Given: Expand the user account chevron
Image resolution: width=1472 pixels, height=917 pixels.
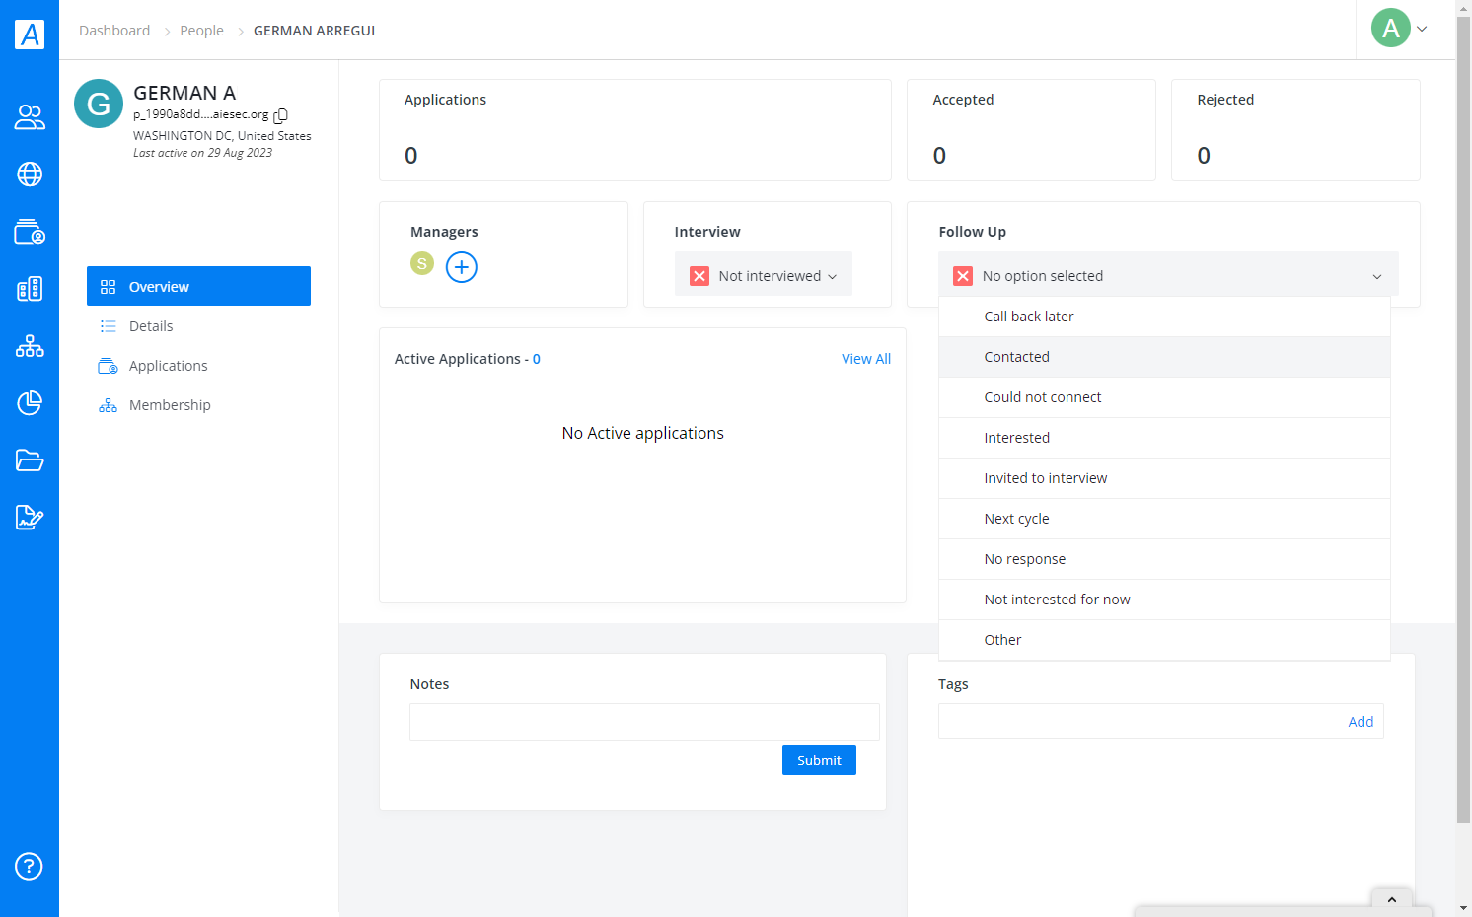Looking at the screenshot, I should (x=1422, y=29).
